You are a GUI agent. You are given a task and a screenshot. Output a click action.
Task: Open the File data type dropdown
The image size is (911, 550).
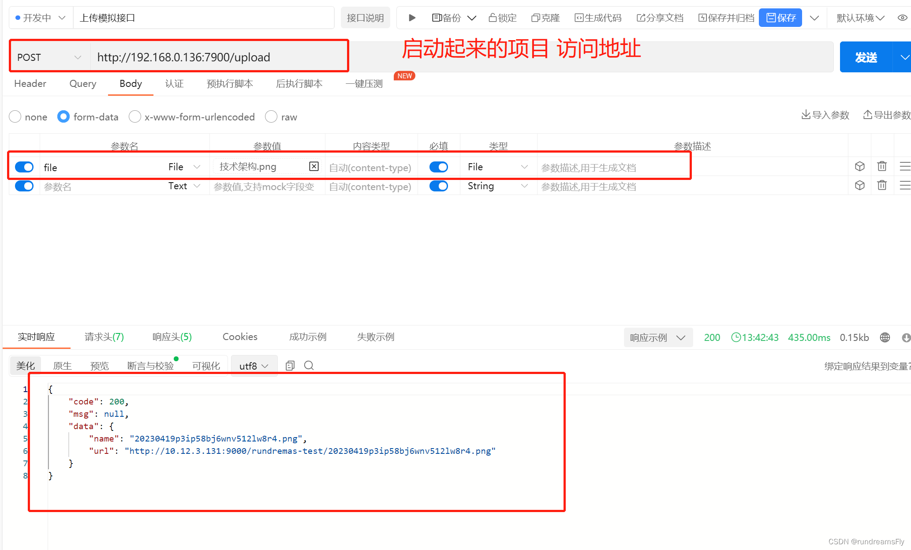pyautogui.click(x=498, y=167)
